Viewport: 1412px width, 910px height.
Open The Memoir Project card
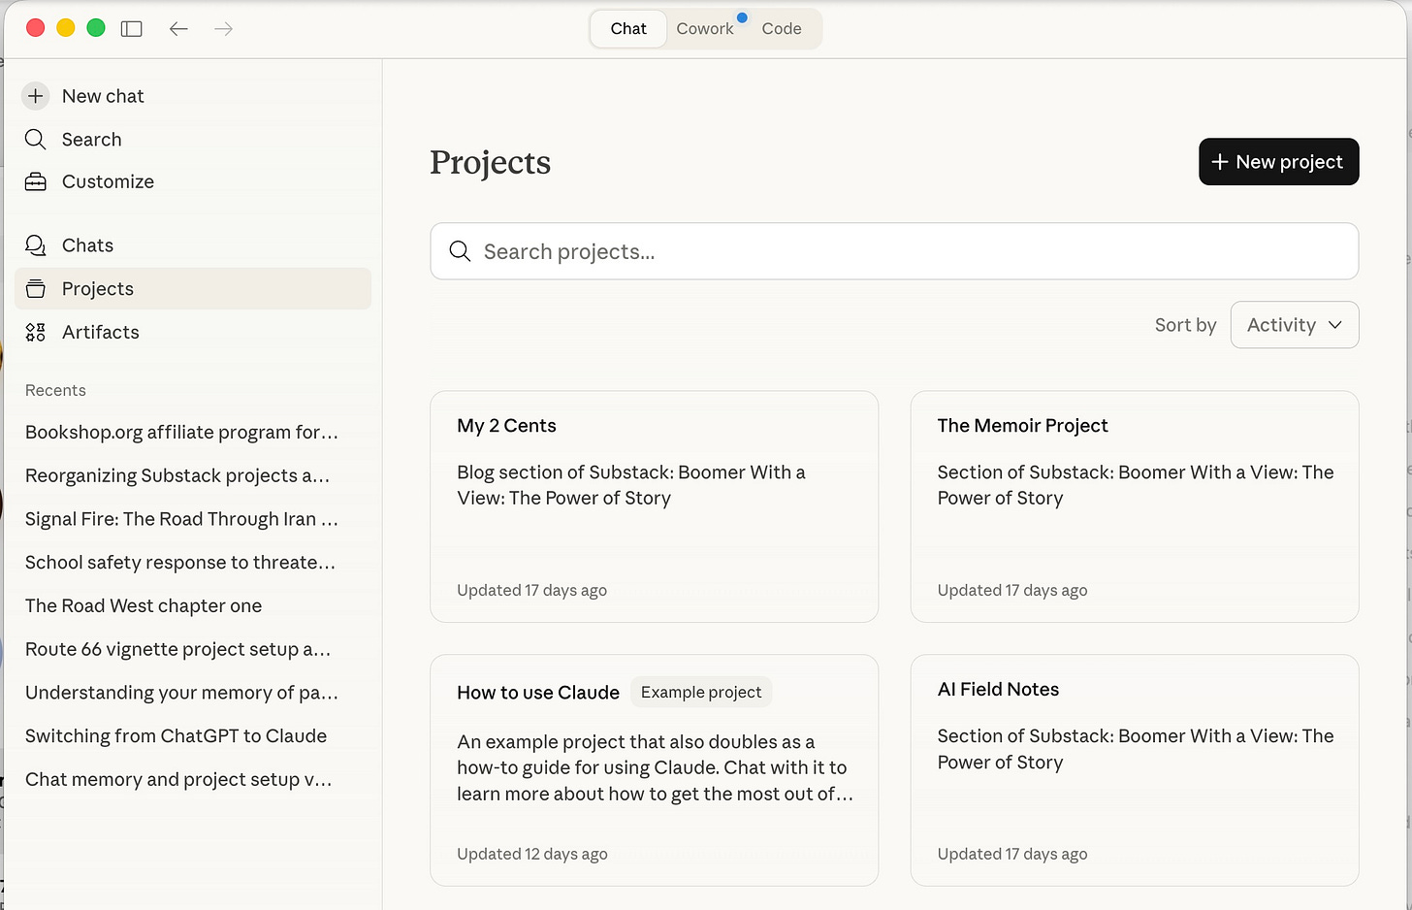[x=1134, y=506]
